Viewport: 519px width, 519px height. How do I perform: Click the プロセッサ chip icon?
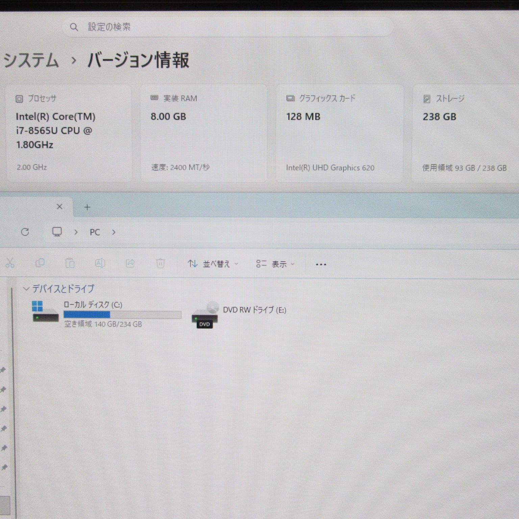coord(19,99)
